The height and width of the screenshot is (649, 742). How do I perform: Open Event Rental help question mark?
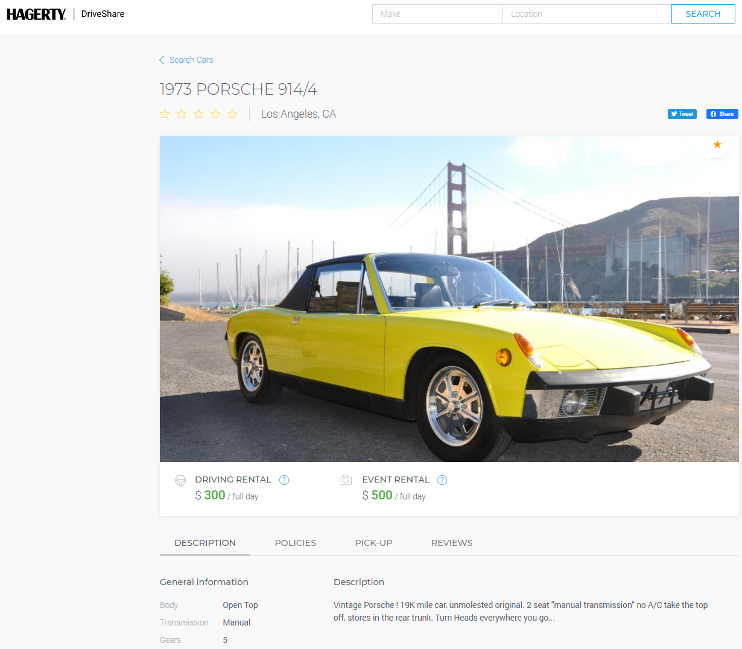pos(442,480)
